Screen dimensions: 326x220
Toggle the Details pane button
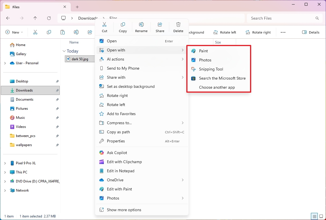click(x=311, y=32)
